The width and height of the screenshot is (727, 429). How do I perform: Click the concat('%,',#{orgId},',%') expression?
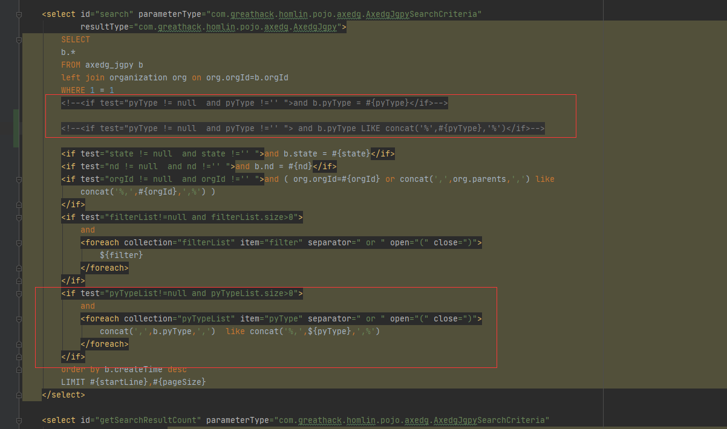143,192
